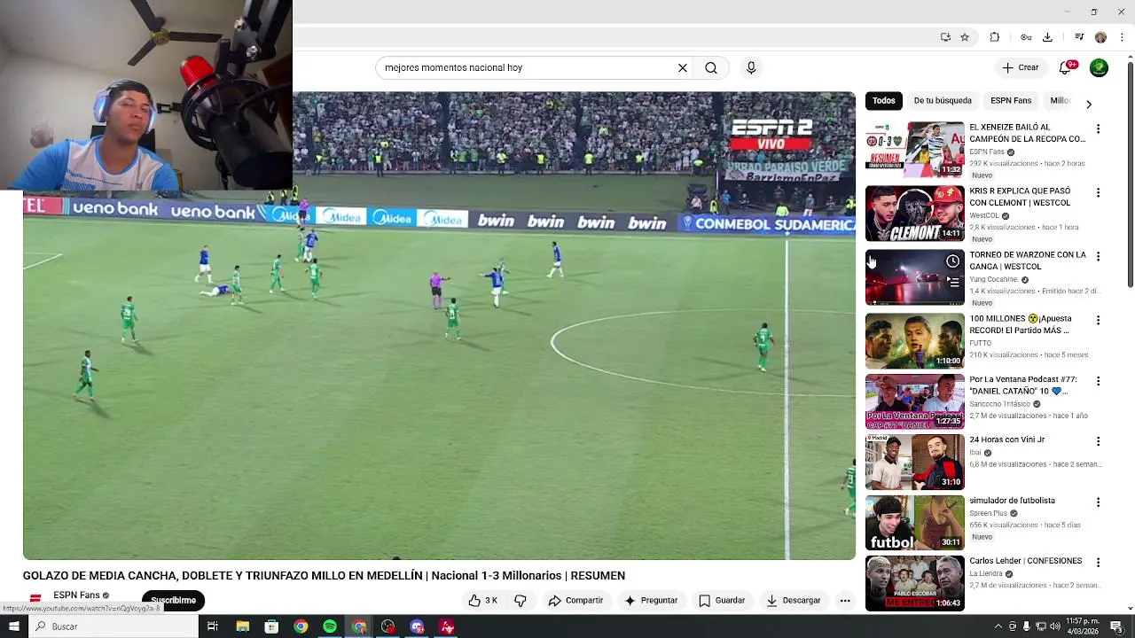Open YouTube notifications bell

point(1067,67)
